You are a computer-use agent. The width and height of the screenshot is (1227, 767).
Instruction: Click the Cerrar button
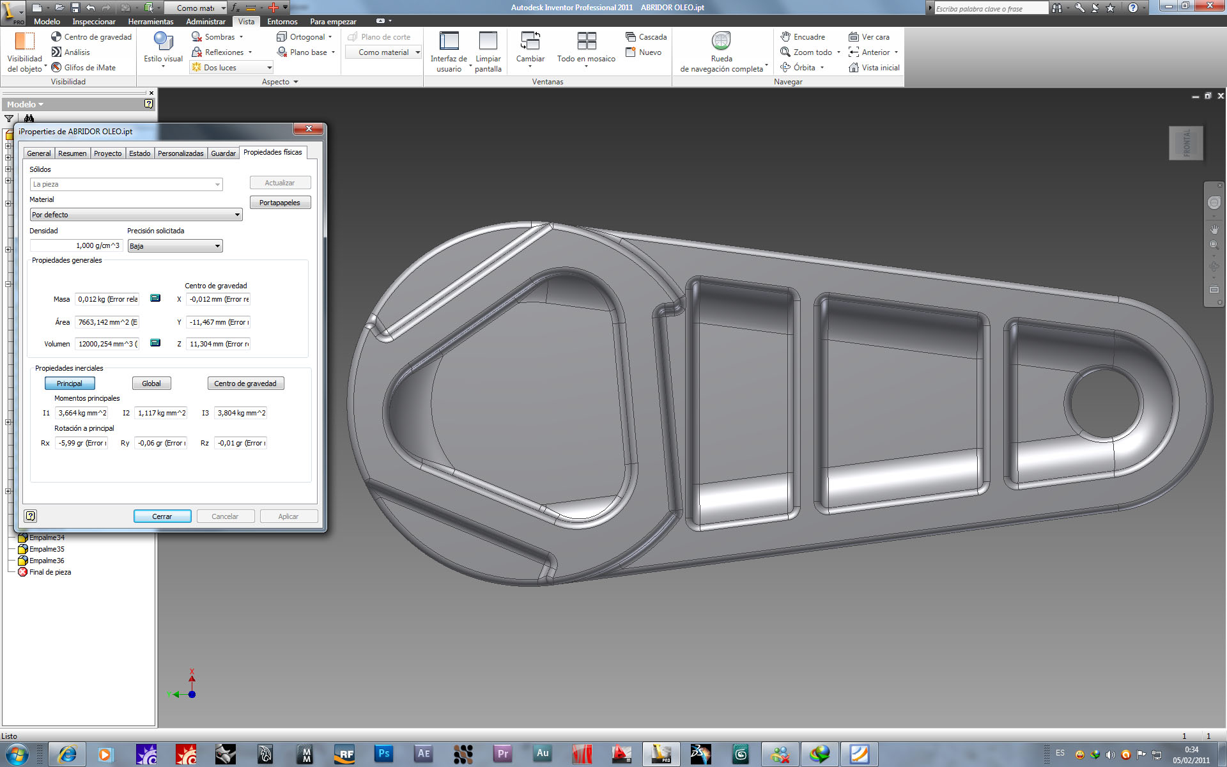(x=162, y=516)
